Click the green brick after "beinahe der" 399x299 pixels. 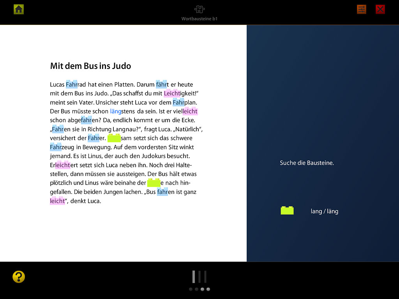pyautogui.click(x=154, y=183)
